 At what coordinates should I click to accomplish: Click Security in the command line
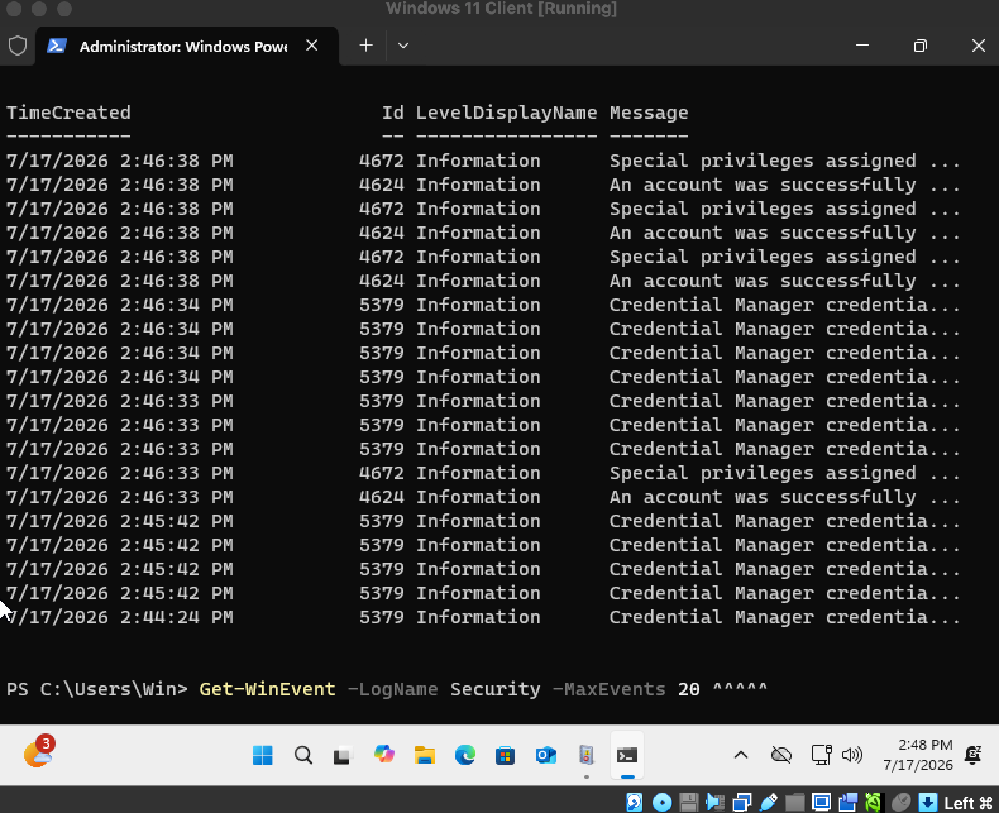click(x=495, y=688)
